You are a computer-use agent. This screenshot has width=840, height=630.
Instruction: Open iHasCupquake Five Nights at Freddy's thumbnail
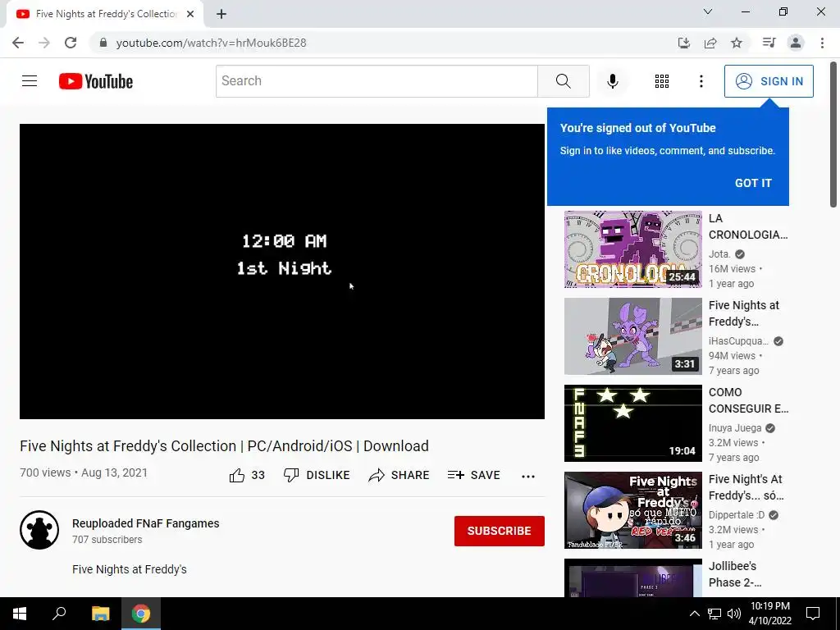pyautogui.click(x=632, y=336)
